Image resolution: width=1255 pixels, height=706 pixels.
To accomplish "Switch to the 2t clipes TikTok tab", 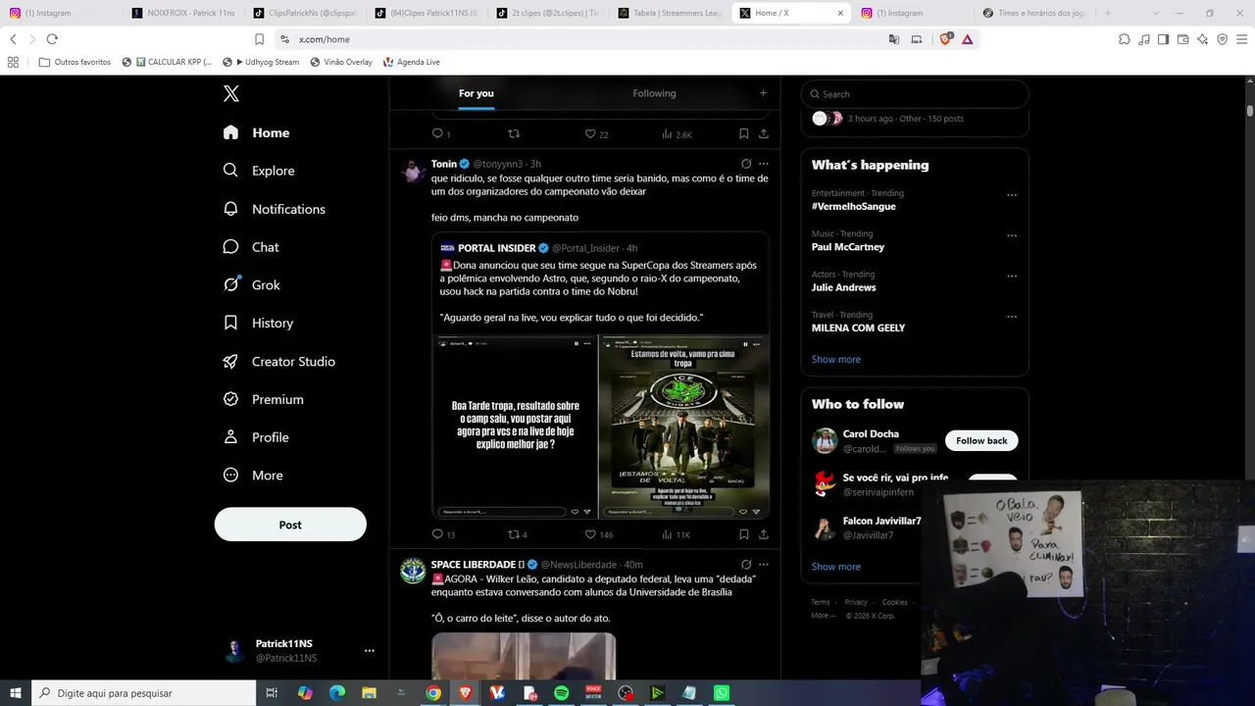I will (548, 13).
